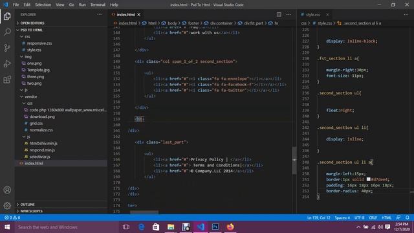Click the volume icon in system tray
414x233 pixels.
(x=380, y=227)
